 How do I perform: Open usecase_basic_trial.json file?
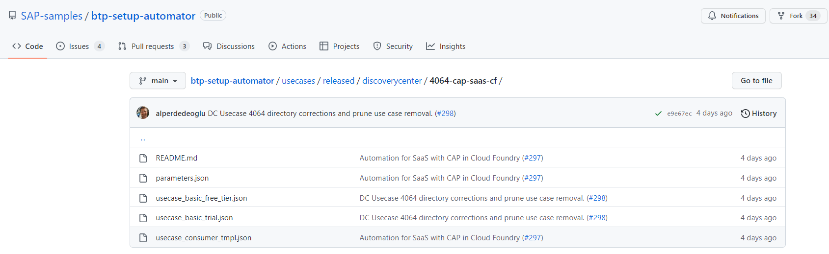pyautogui.click(x=194, y=218)
